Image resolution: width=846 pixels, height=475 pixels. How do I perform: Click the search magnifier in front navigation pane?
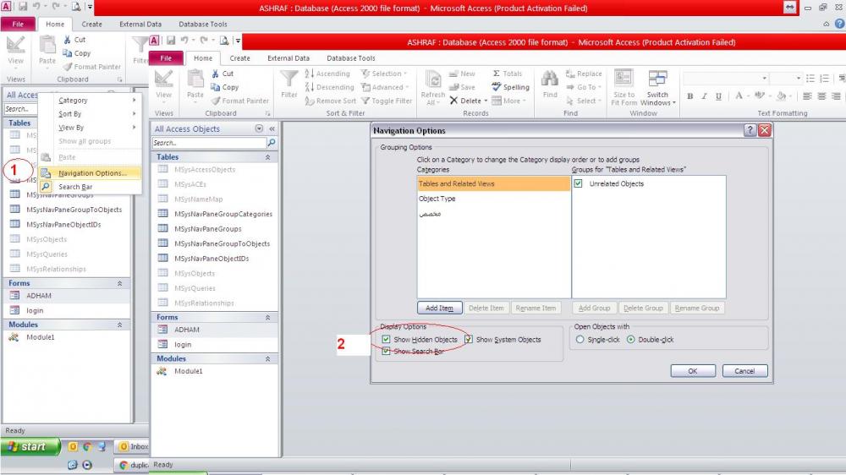(272, 142)
